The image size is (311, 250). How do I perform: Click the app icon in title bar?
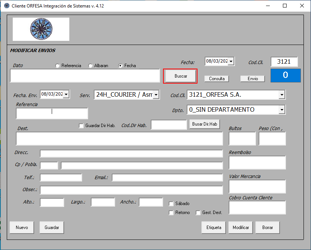tap(6, 6)
